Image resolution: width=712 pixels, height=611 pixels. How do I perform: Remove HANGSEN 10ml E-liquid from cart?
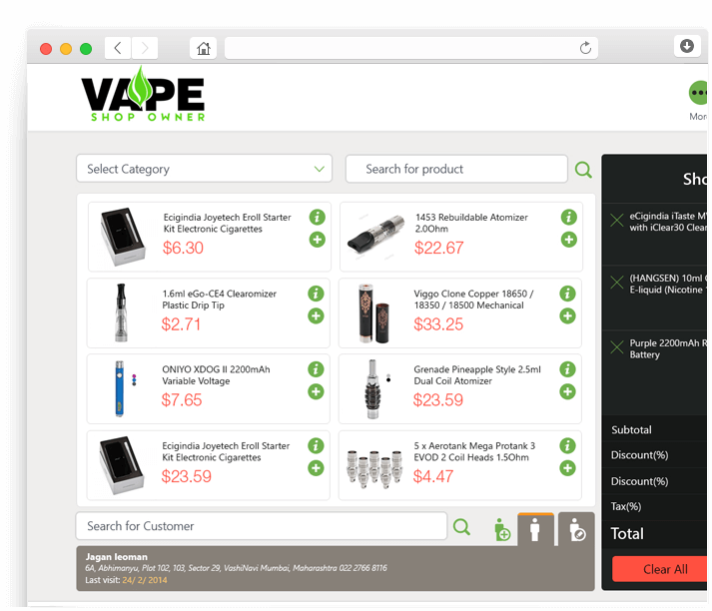[617, 283]
